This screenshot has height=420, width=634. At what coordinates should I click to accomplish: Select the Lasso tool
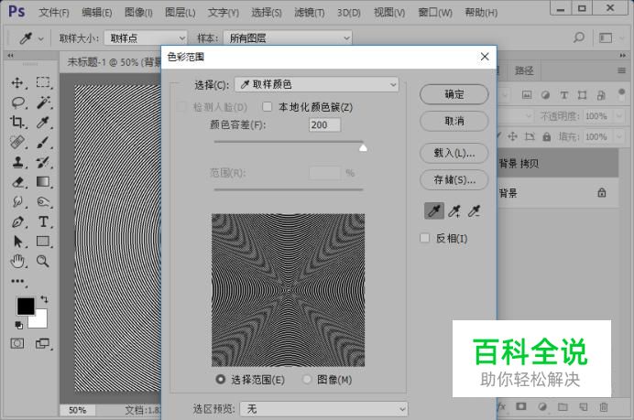click(17, 102)
